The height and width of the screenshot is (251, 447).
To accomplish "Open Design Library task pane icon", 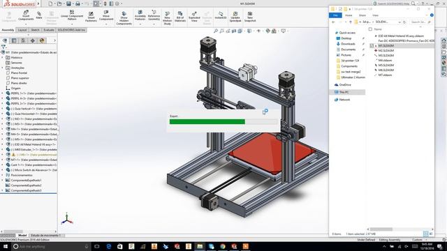I will 444,47.
